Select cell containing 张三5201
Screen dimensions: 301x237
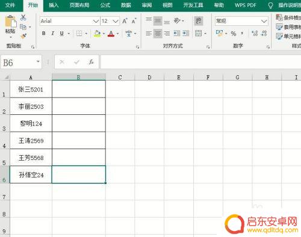pyautogui.click(x=31, y=89)
